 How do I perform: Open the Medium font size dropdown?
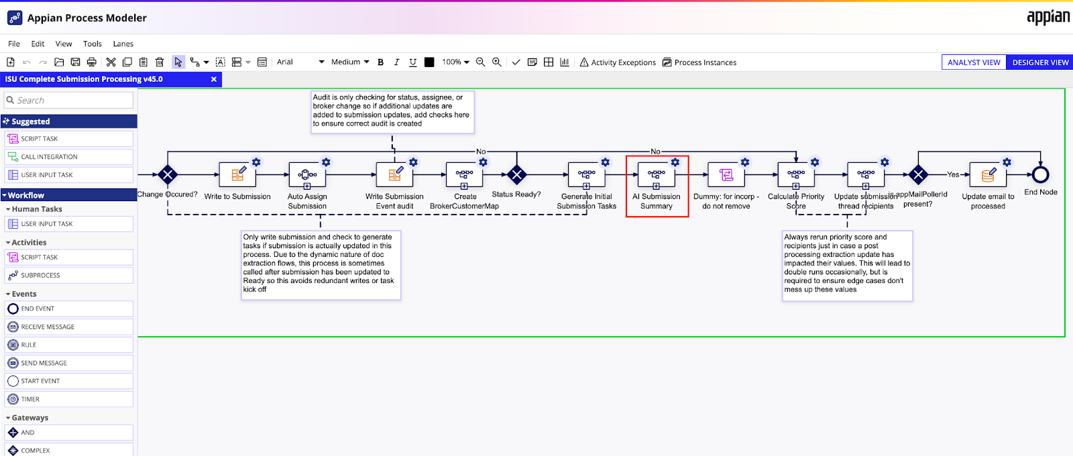(x=350, y=62)
